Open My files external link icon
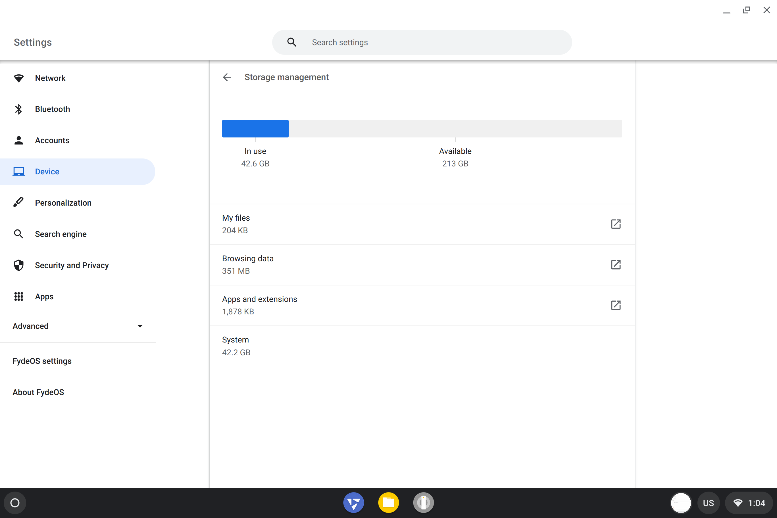 pyautogui.click(x=616, y=224)
